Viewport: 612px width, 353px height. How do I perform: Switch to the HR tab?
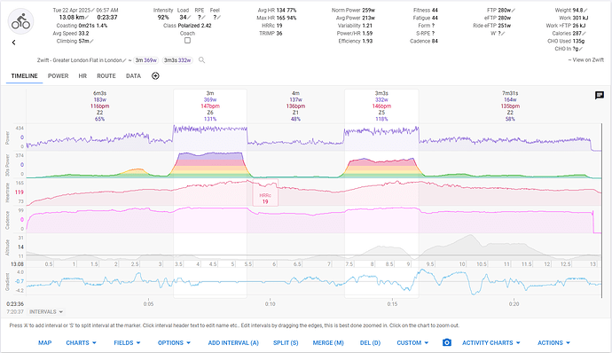pos(82,75)
